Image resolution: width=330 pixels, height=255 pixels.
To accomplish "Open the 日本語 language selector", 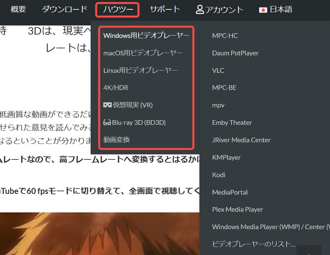I will (281, 9).
